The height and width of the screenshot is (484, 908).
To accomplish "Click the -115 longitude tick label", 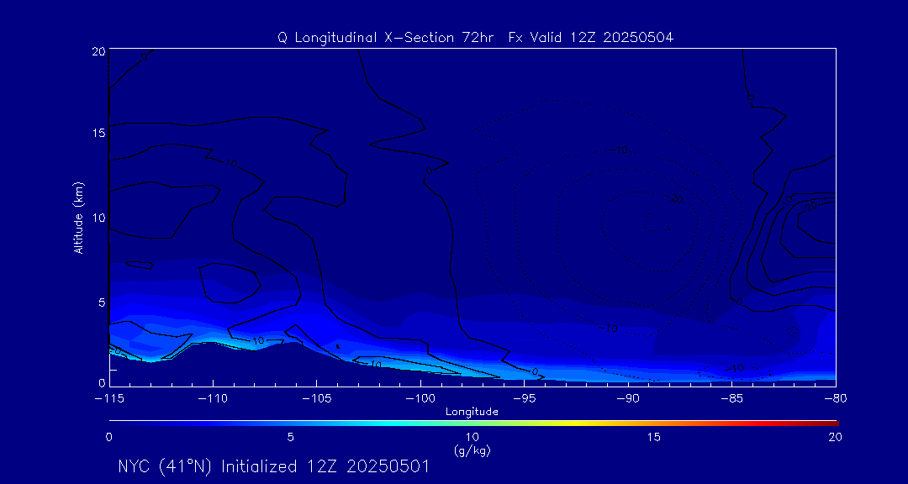I will coord(108,399).
